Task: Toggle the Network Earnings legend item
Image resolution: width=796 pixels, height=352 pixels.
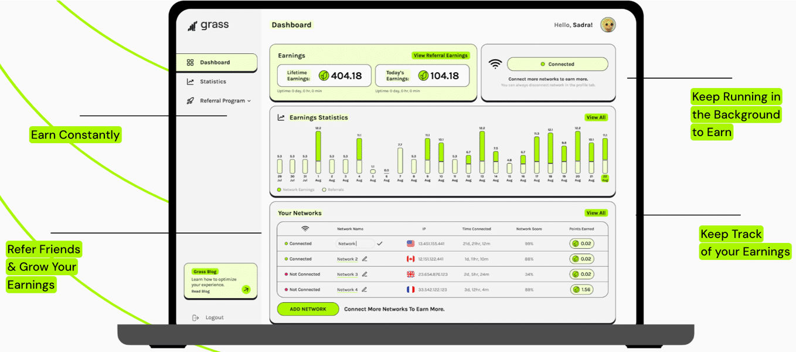Action: [296, 189]
